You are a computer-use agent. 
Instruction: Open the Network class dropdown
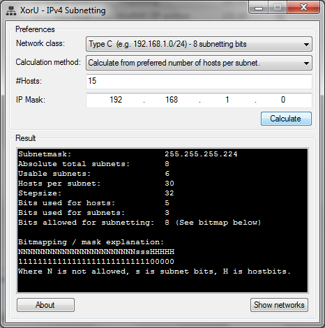(x=199, y=44)
